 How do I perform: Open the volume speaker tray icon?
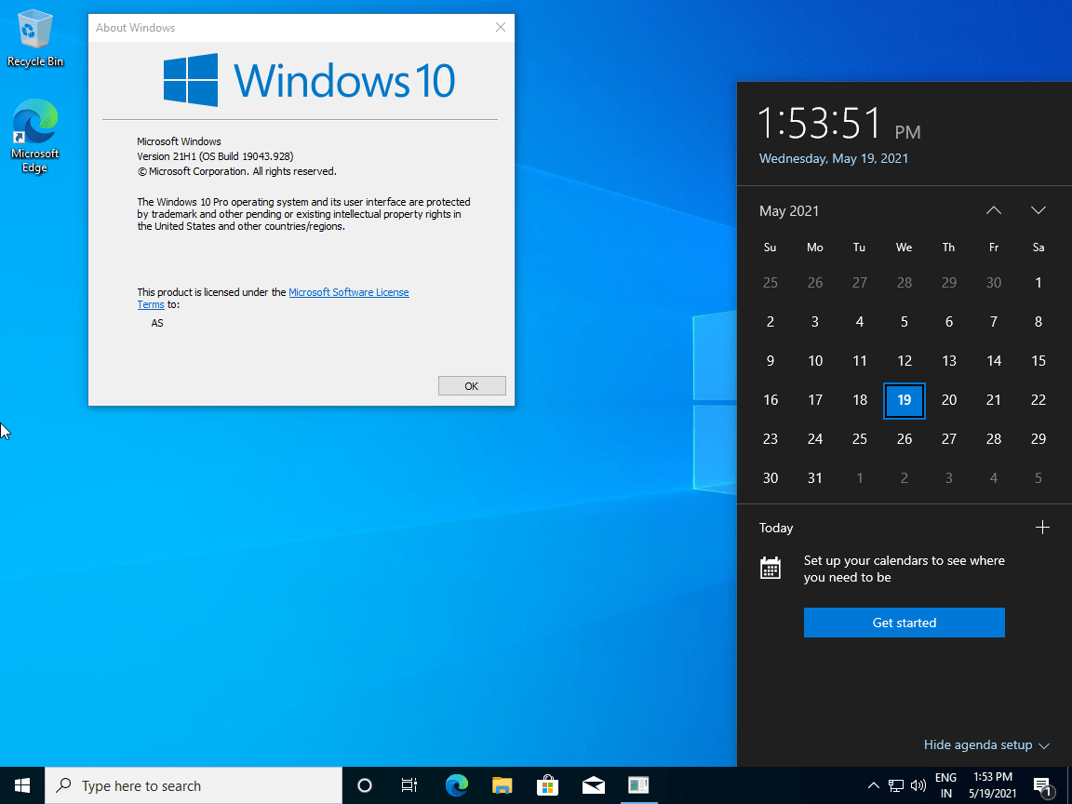tap(918, 785)
